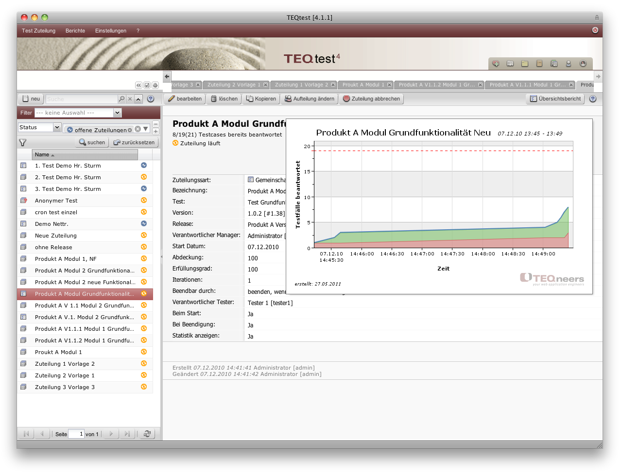Open the ? help menu
Screen dimensions: 622x475
(x=138, y=31)
